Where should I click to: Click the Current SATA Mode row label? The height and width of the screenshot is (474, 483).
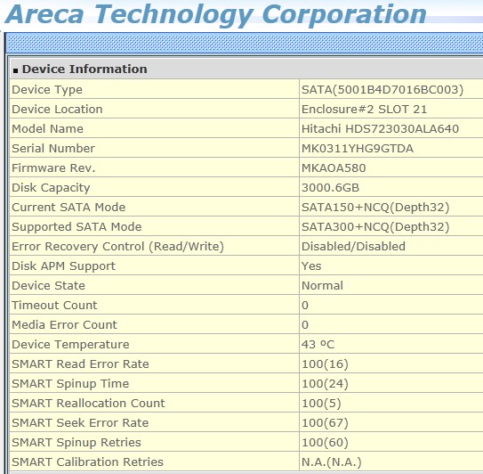(x=68, y=207)
